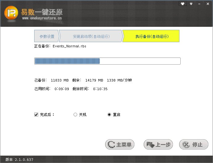Image resolution: width=213 pixels, height=163 pixels.
Task: Choose the 关机 radio option
Action: pos(75,115)
